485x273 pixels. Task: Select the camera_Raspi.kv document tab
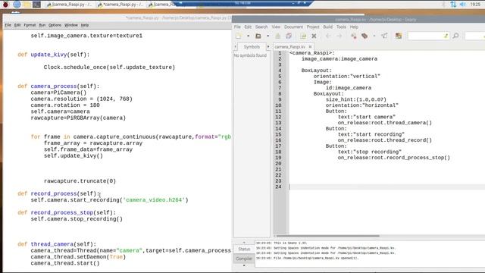[x=289, y=47]
